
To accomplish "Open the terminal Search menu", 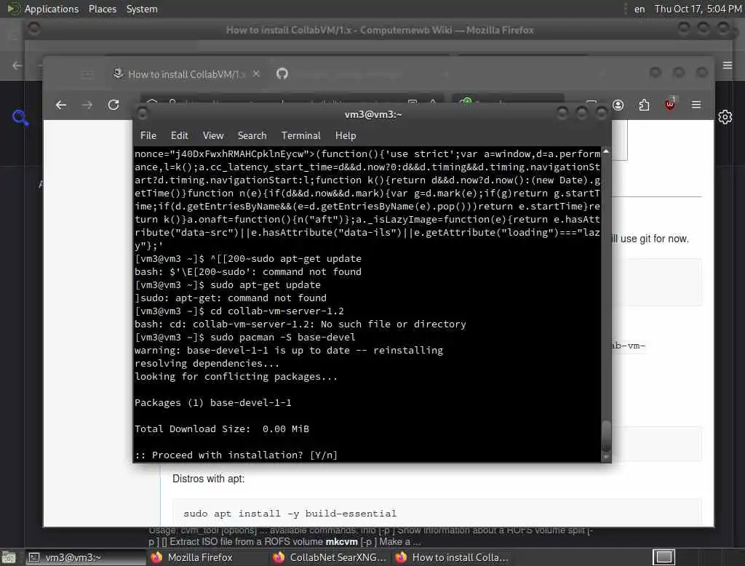I will [x=252, y=135].
